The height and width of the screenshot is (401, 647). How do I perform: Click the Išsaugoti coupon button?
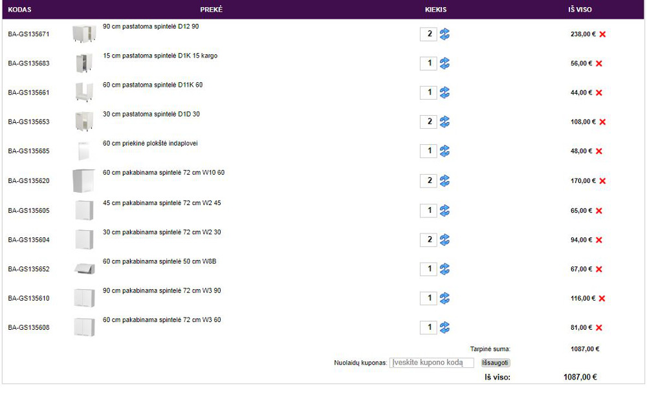click(495, 363)
